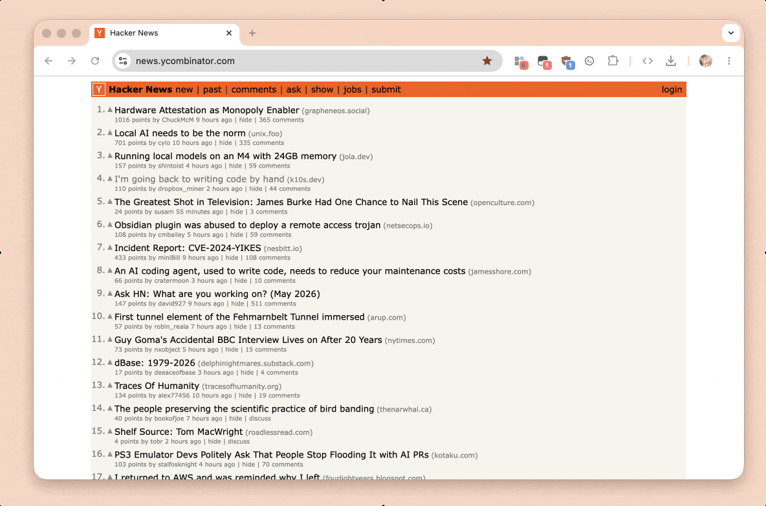Close the Hacker News tab
The width and height of the screenshot is (766, 506).
228,33
